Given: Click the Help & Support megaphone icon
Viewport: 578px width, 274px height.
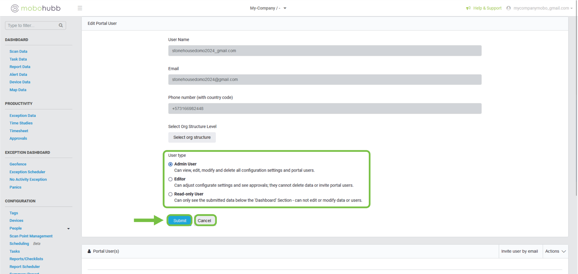Looking at the screenshot, I should (x=468, y=8).
